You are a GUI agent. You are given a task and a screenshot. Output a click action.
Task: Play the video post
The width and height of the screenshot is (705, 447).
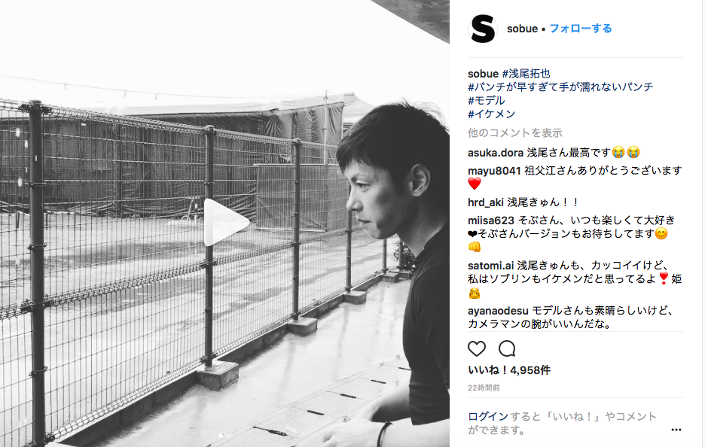(226, 223)
